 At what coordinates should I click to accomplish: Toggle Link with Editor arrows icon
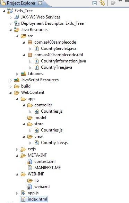pos(102,3)
